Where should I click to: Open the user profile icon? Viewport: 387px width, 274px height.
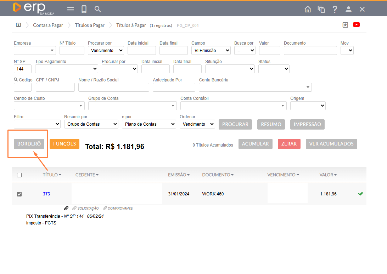pyautogui.click(x=348, y=9)
